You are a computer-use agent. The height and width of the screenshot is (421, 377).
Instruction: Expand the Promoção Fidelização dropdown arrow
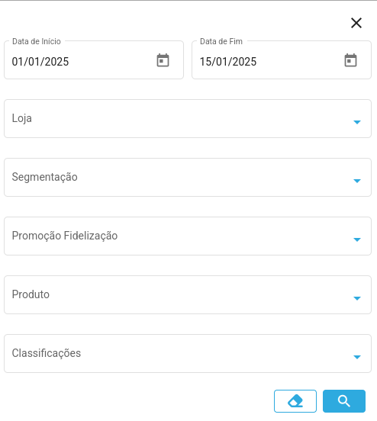pos(357,239)
